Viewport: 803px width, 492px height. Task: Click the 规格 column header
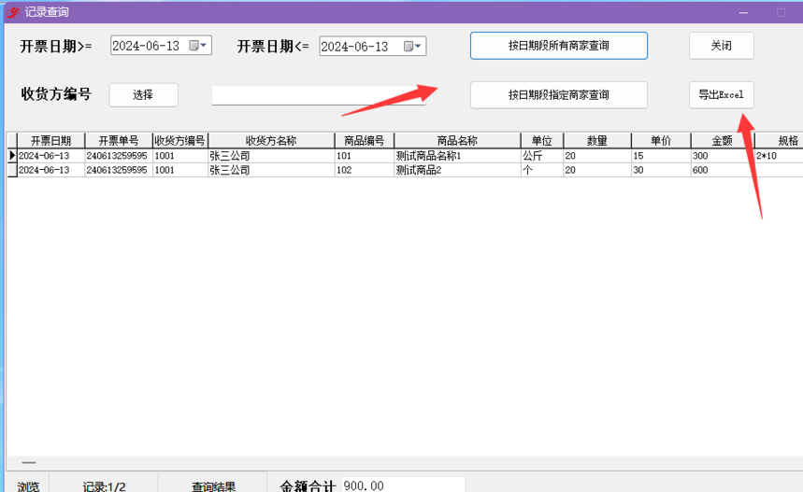click(x=779, y=141)
